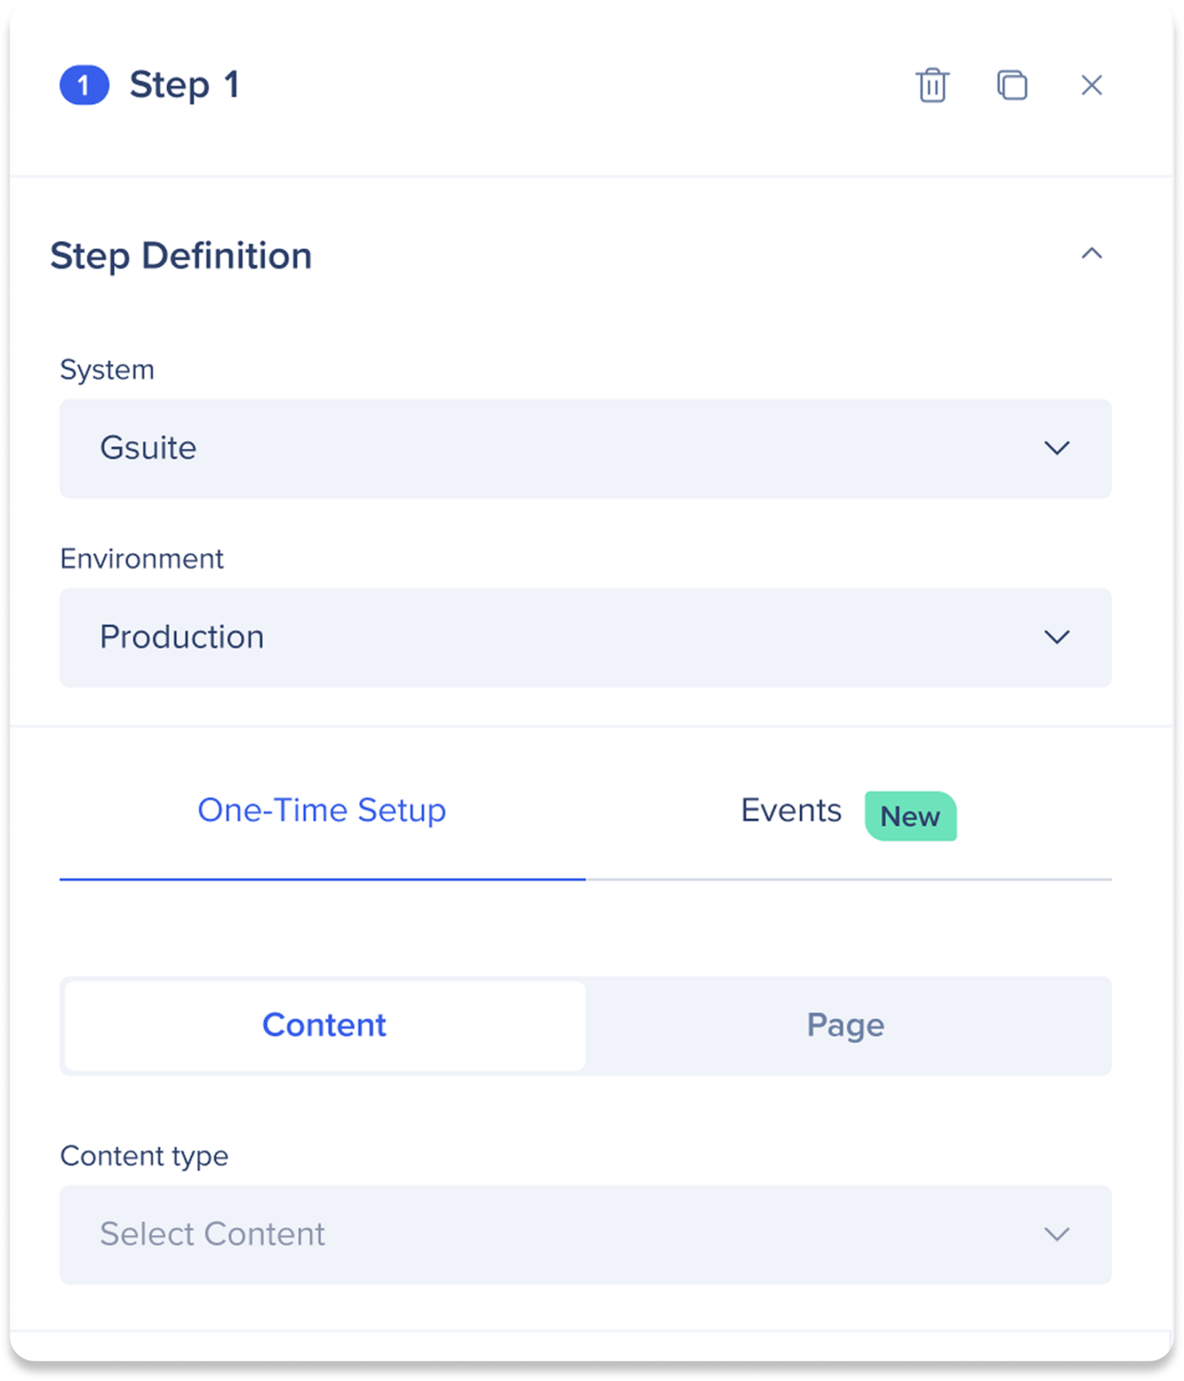Switch to the Events tab
The height and width of the screenshot is (1381, 1184).
point(790,811)
